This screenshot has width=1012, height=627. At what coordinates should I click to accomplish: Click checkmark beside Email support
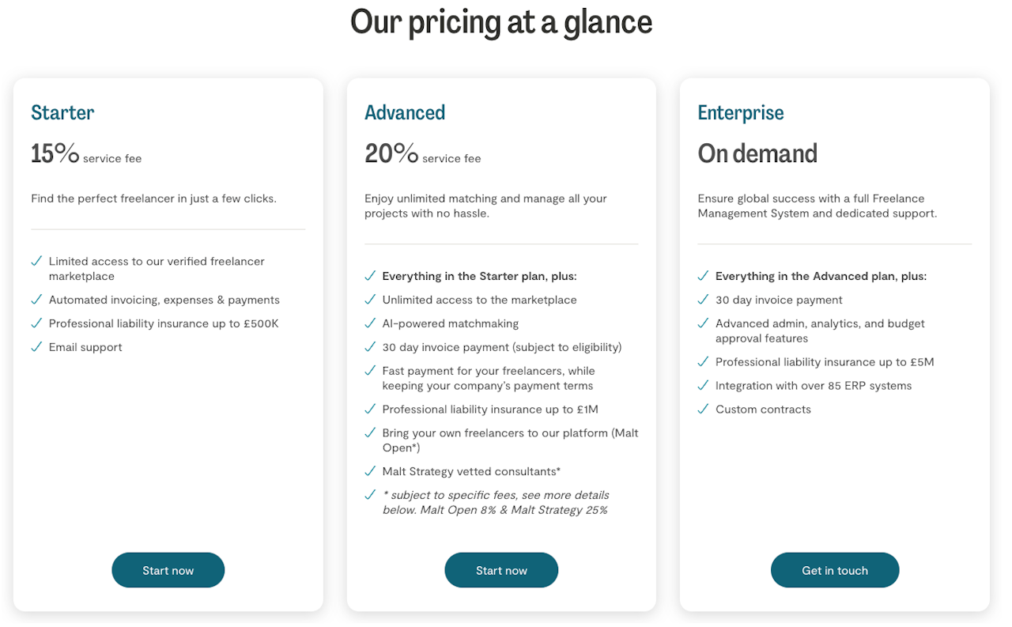tap(36, 347)
